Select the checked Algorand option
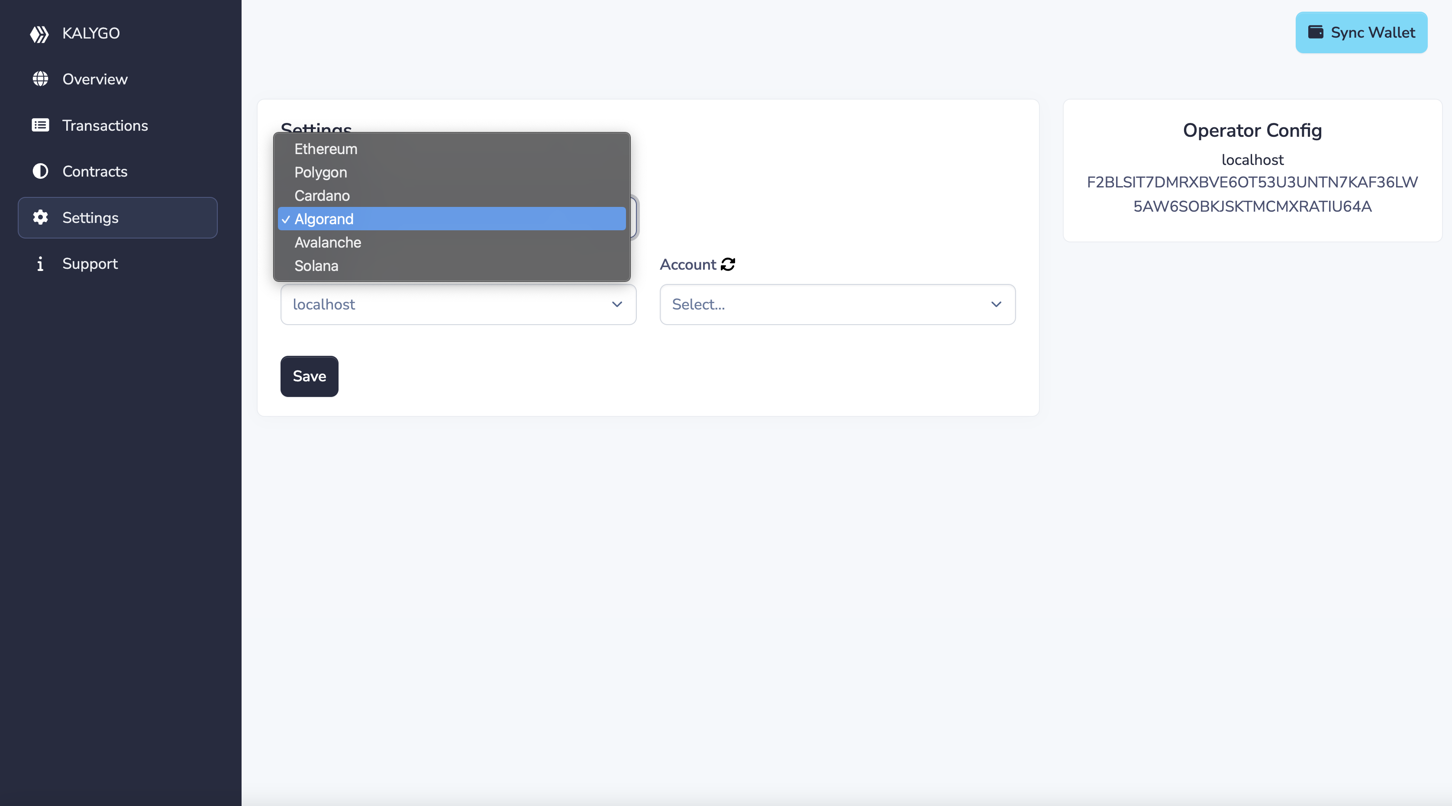Viewport: 1452px width, 806px height. pyautogui.click(x=323, y=219)
